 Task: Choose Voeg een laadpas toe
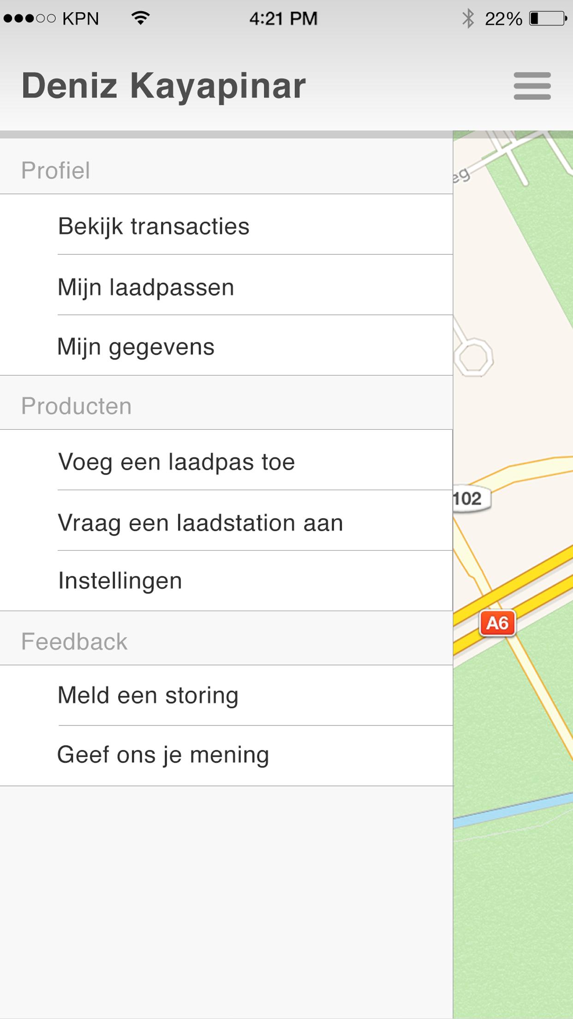click(x=176, y=462)
